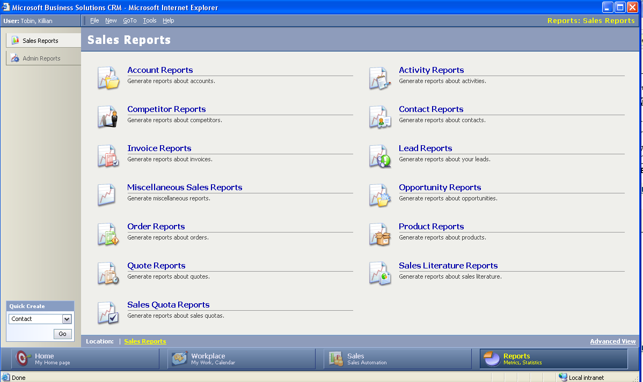Click the Sales Reports location breadcrumb link
The image size is (643, 382).
coord(145,341)
